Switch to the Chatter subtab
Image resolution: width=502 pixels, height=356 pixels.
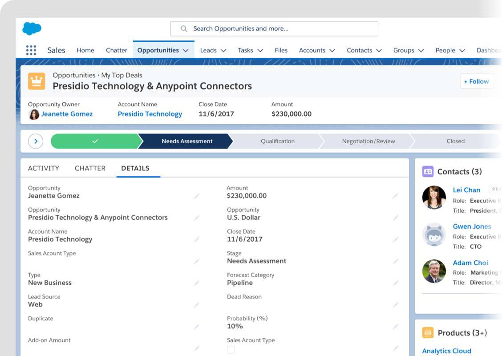point(90,168)
